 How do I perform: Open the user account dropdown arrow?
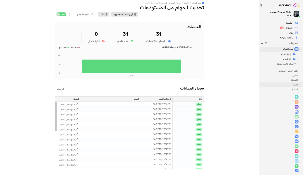tap(261, 14)
